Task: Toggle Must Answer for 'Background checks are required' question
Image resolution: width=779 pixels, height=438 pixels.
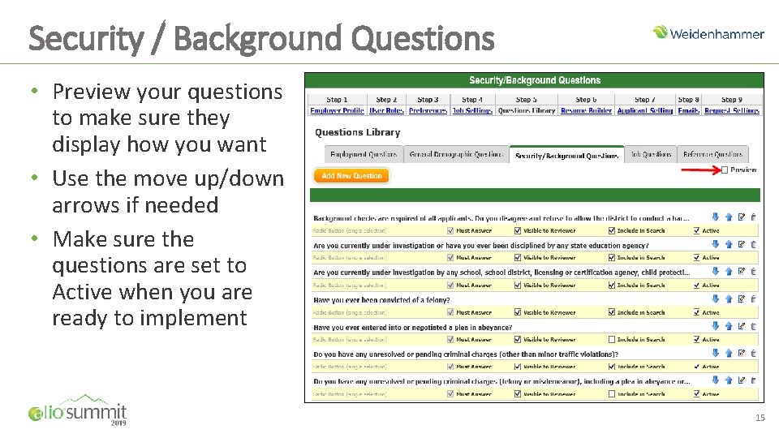Action: point(450,230)
